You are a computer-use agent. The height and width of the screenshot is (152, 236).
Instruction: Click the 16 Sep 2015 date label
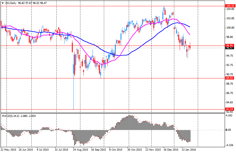point(98,149)
